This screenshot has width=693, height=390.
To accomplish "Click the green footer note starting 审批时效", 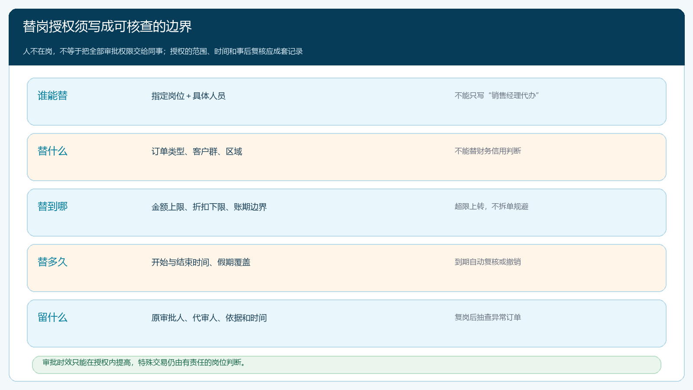I will click(346, 364).
